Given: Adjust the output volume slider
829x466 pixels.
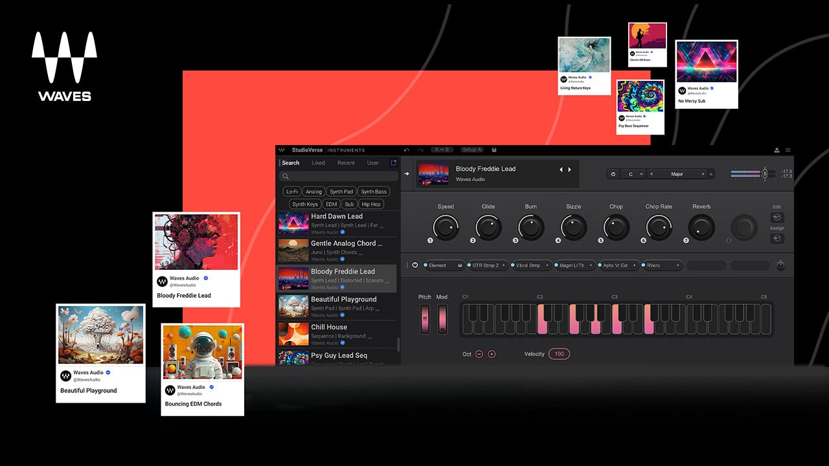Looking at the screenshot, I should pos(765,173).
